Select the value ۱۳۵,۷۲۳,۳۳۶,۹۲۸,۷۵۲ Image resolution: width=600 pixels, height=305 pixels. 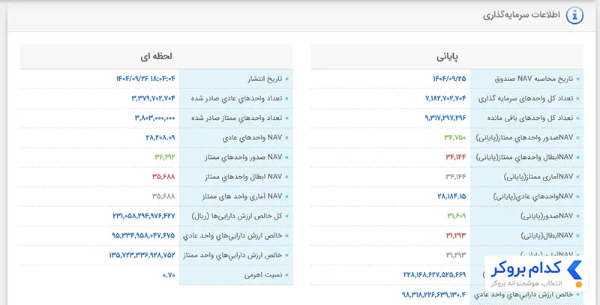coord(142,256)
